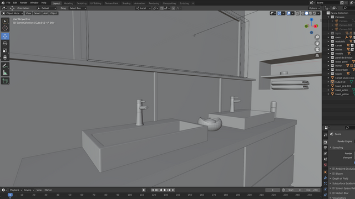The height and width of the screenshot is (199, 355).
Task: Open the Window menu
Action: tap(34, 3)
